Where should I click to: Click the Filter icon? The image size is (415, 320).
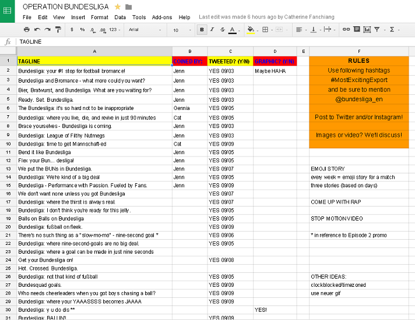tap(377, 30)
